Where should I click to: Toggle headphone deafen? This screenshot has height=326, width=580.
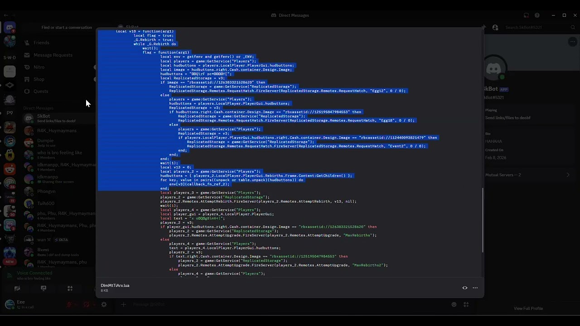coord(87,305)
